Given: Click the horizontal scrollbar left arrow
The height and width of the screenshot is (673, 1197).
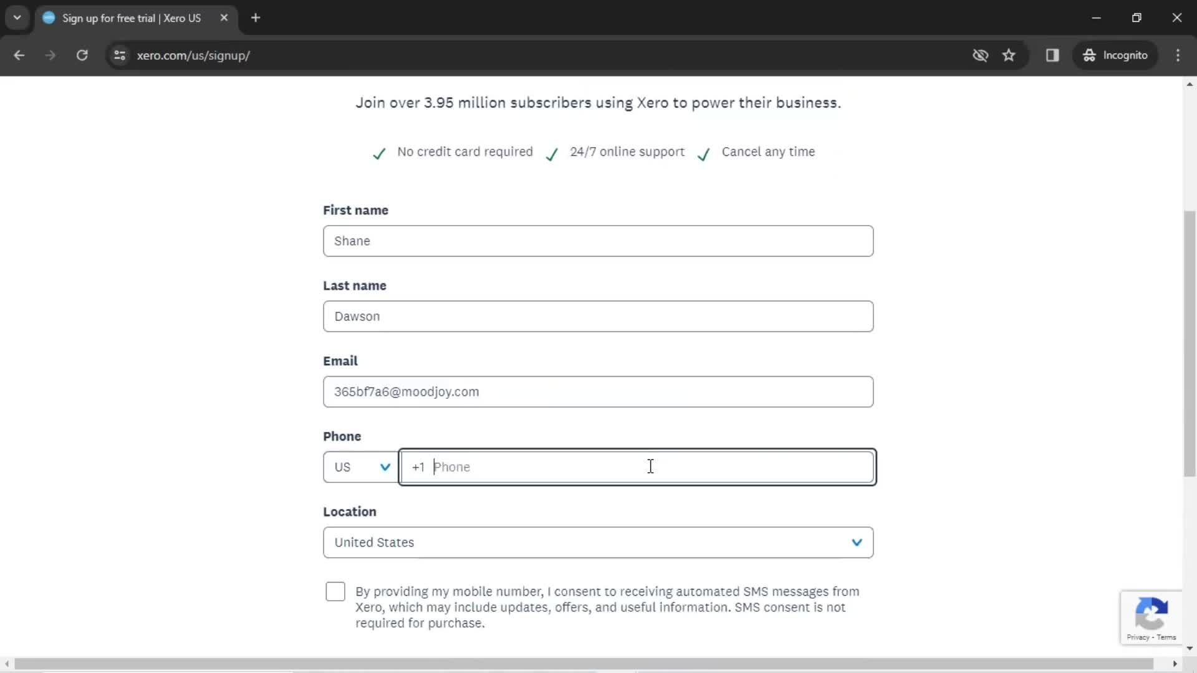Looking at the screenshot, I should [6, 664].
